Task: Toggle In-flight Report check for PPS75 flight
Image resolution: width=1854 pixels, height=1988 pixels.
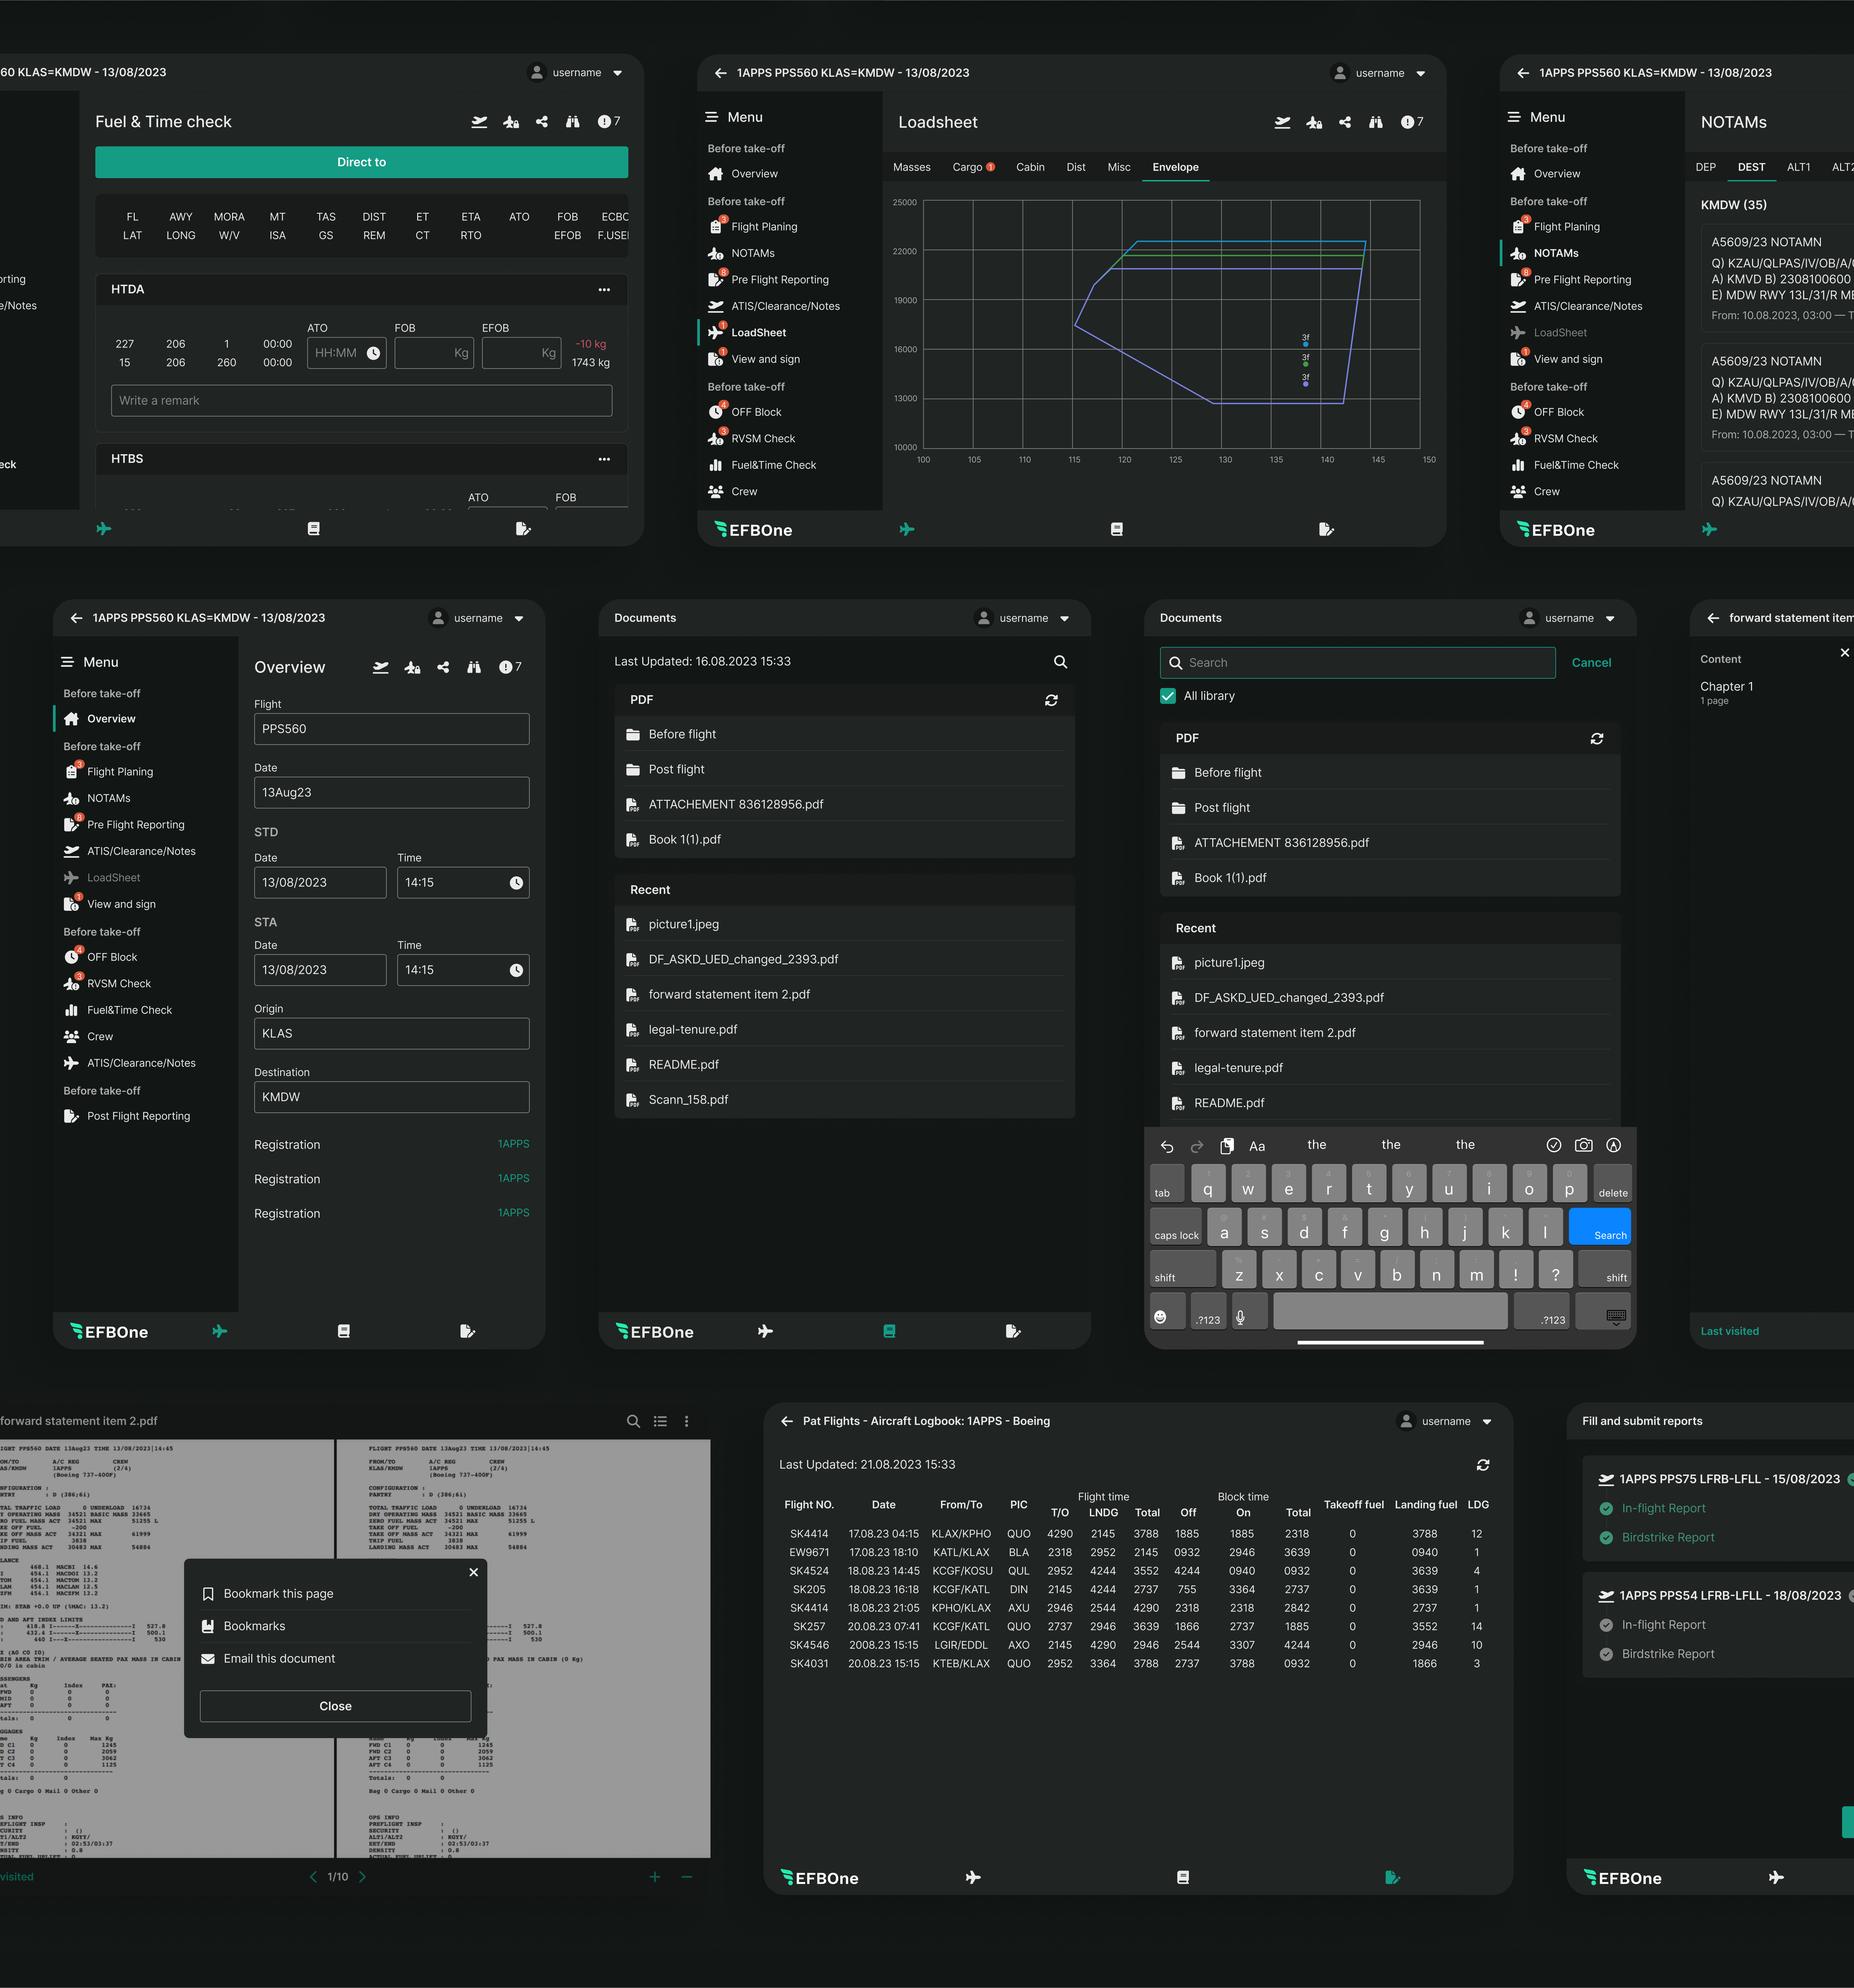Action: tap(1606, 1508)
